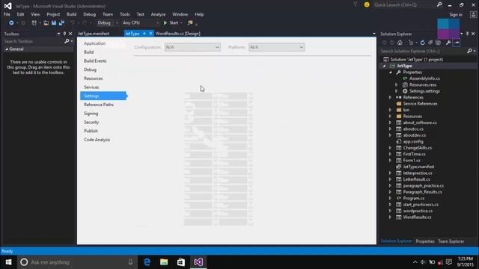Open the Configuration N/A dropdown

pyautogui.click(x=192, y=47)
